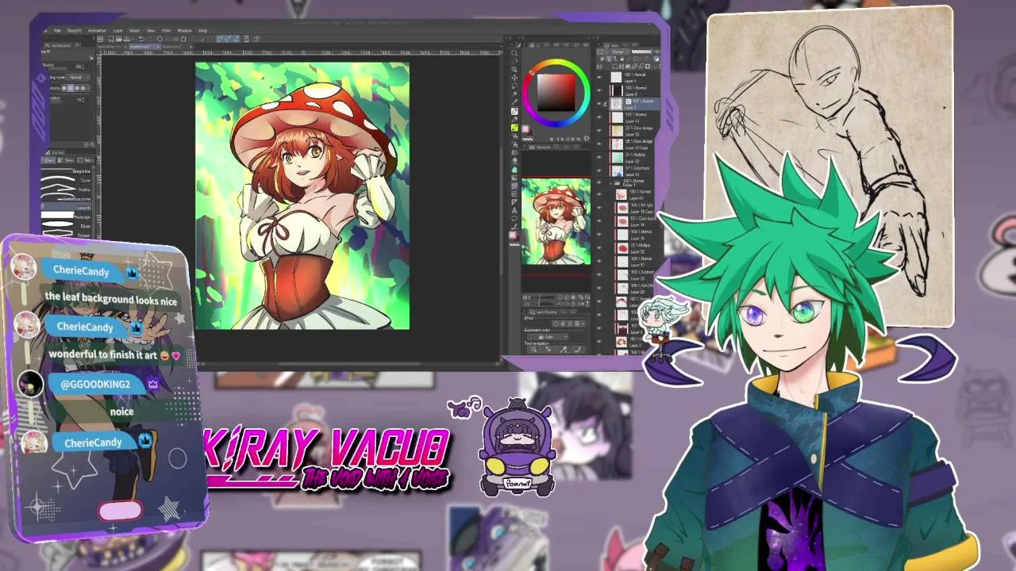Click Layer 33 thumbnail

[617, 130]
